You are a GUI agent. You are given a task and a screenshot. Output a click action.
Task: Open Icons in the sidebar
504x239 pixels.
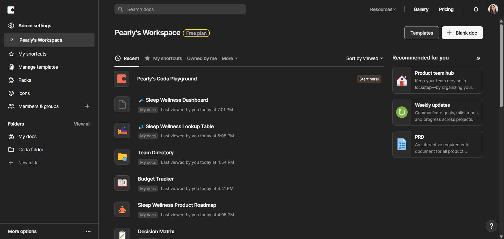24,93
